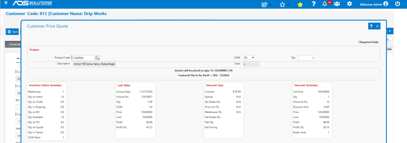Viewport: 407px width, 143px height.
Task: Click contract value $10/P#
Action: click(x=237, y=92)
